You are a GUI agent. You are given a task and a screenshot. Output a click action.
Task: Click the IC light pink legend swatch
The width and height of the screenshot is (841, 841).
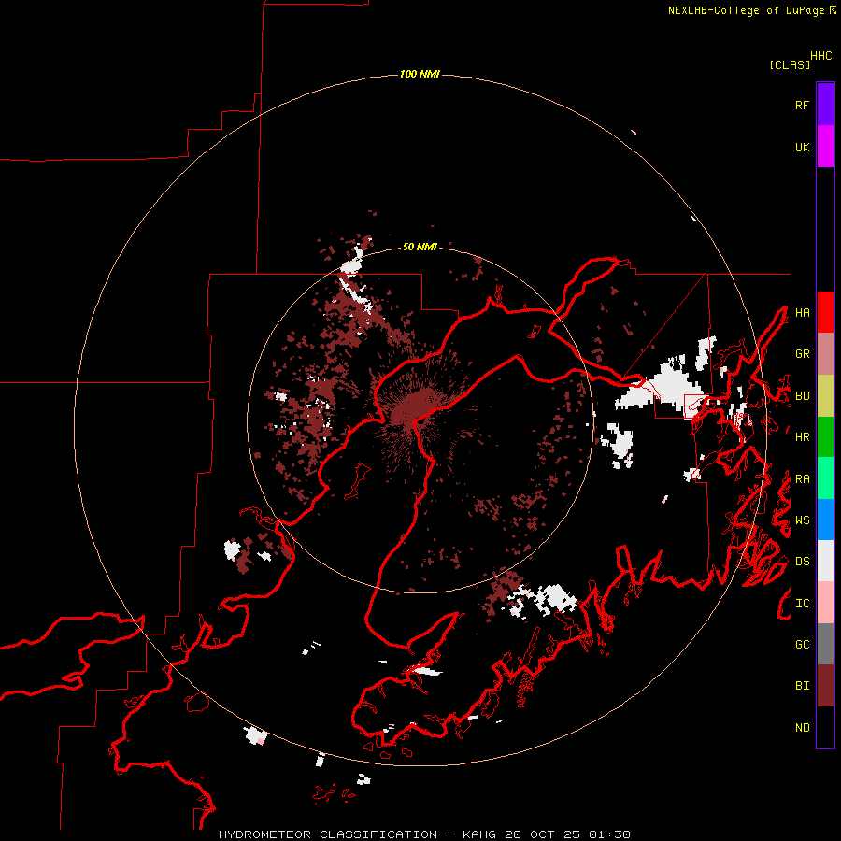825,603
